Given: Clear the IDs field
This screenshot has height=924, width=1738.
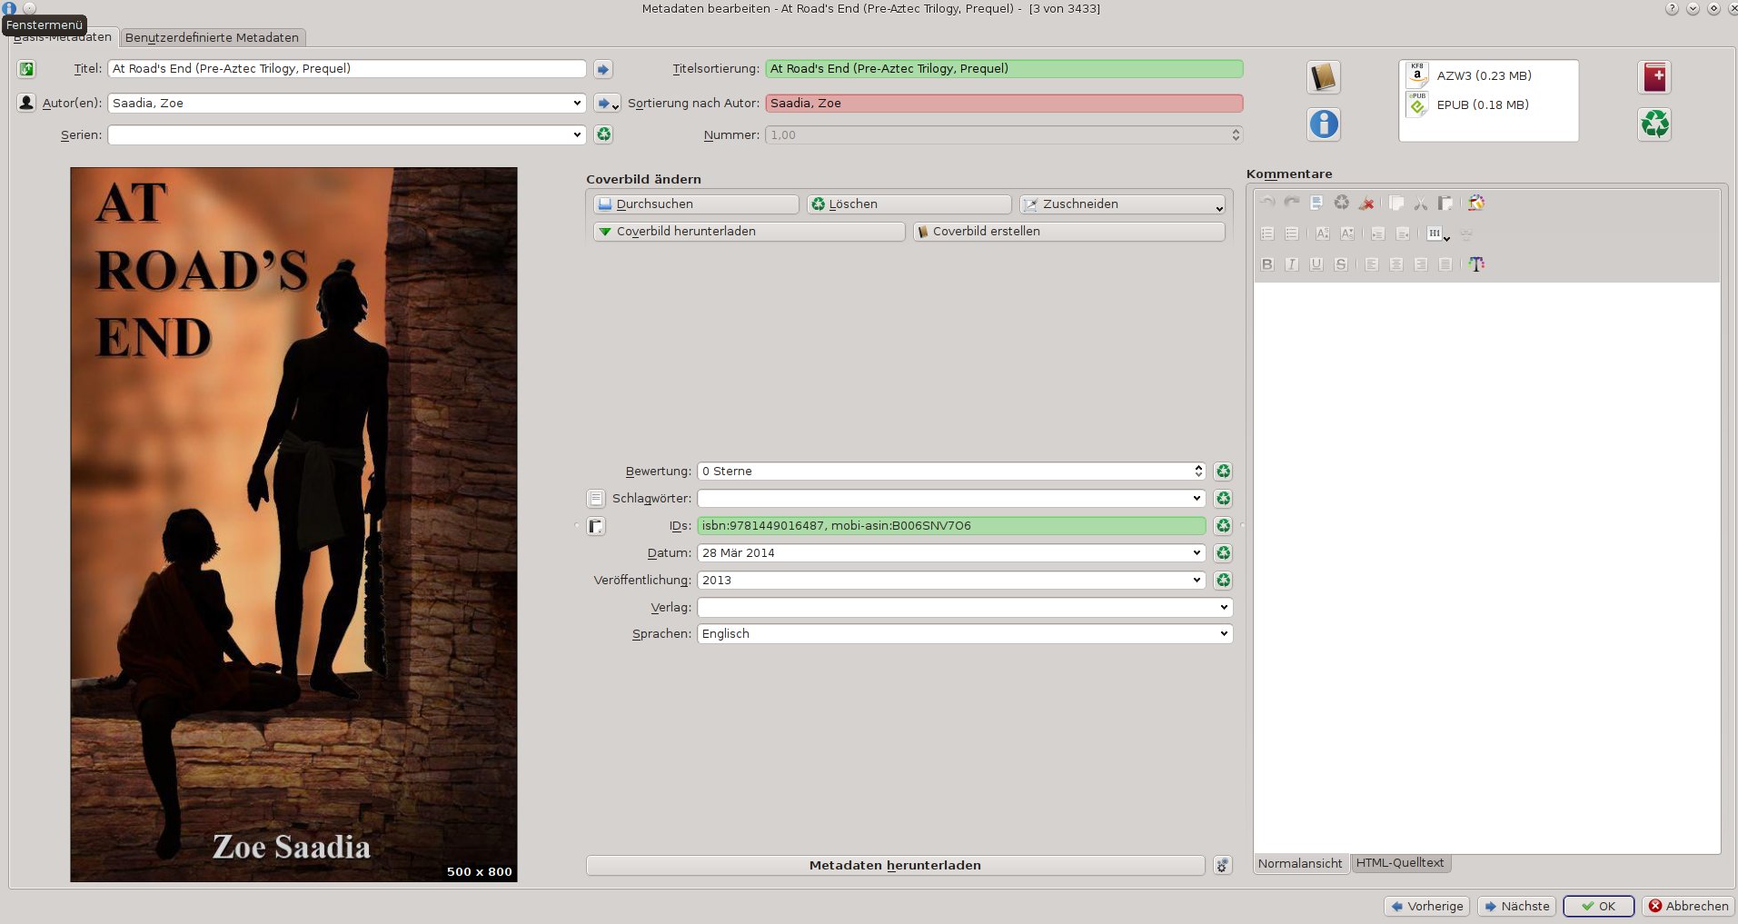Looking at the screenshot, I should [x=1224, y=526].
